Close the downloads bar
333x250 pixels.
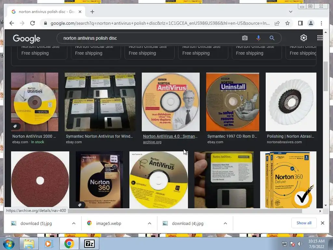322,223
